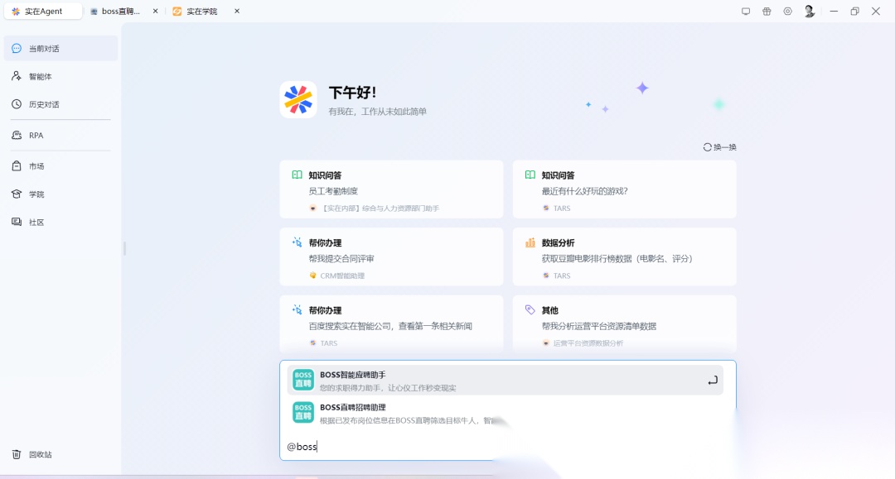The image size is (895, 479).
Task: Click the 下午好! greeting text
Action: (352, 93)
